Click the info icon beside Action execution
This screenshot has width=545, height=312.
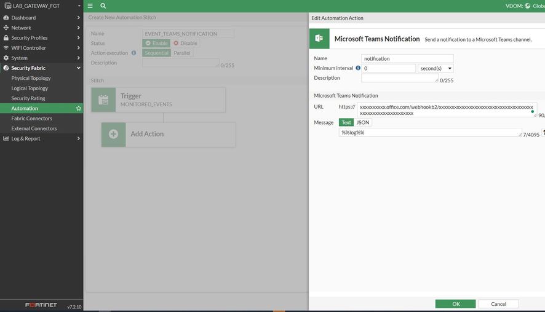pyautogui.click(x=133, y=53)
